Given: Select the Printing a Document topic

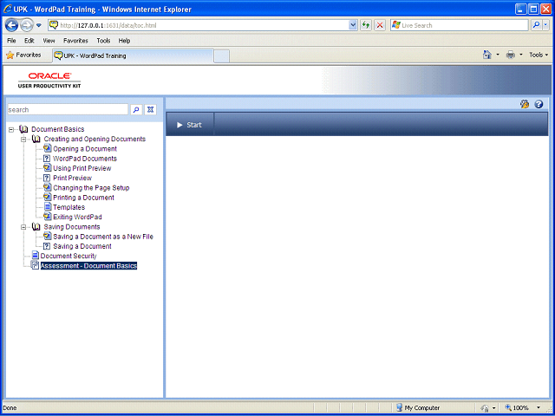Looking at the screenshot, I should pos(83,198).
